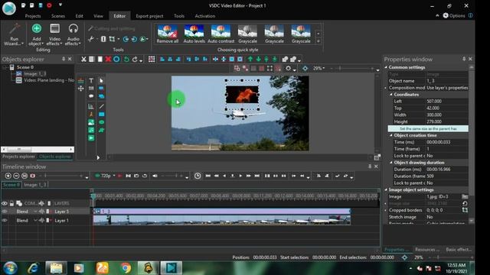Open Blend mode dropdown for Layer 1
The image size is (490, 275).
click(x=35, y=221)
